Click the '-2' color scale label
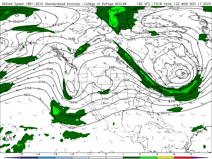 click(72, 154)
